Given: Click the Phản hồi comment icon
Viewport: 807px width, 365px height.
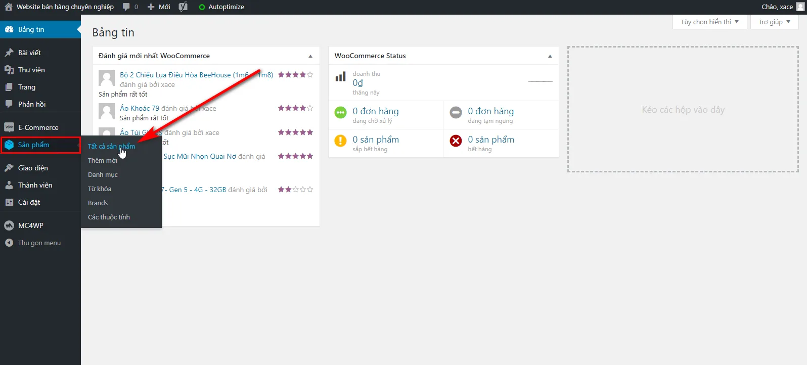Looking at the screenshot, I should (9, 104).
